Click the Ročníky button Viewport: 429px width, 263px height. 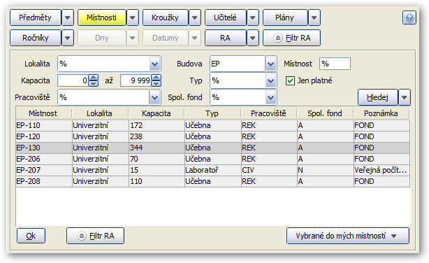click(x=36, y=38)
